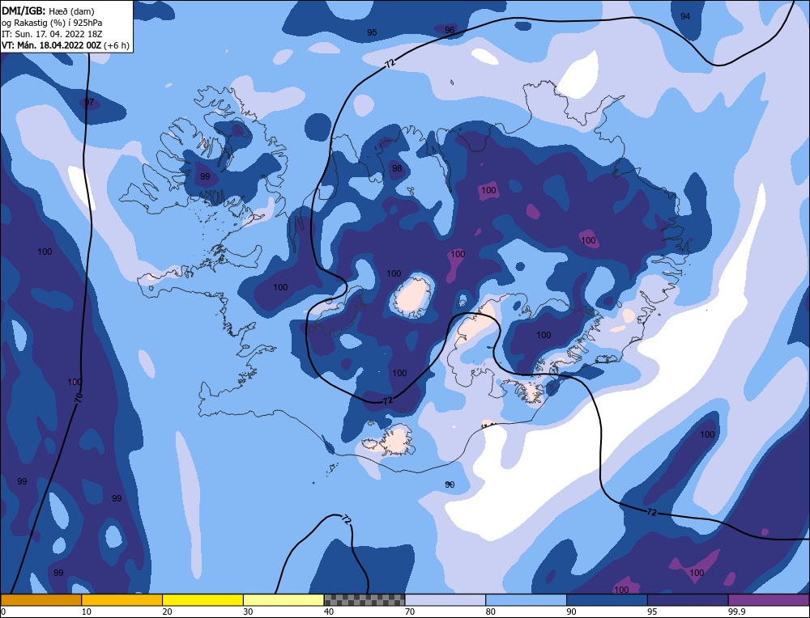Click the orange 10–20 legend swatch

click(122, 600)
